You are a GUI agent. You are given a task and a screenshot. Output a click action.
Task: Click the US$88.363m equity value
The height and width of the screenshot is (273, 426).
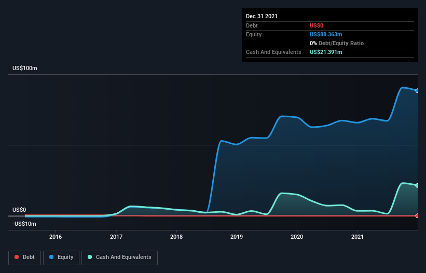tap(326, 34)
